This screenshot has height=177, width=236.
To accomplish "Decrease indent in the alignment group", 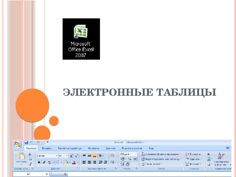I will pos(101,162).
